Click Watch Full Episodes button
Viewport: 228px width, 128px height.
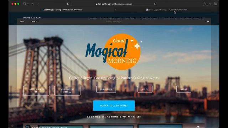coord(114,106)
